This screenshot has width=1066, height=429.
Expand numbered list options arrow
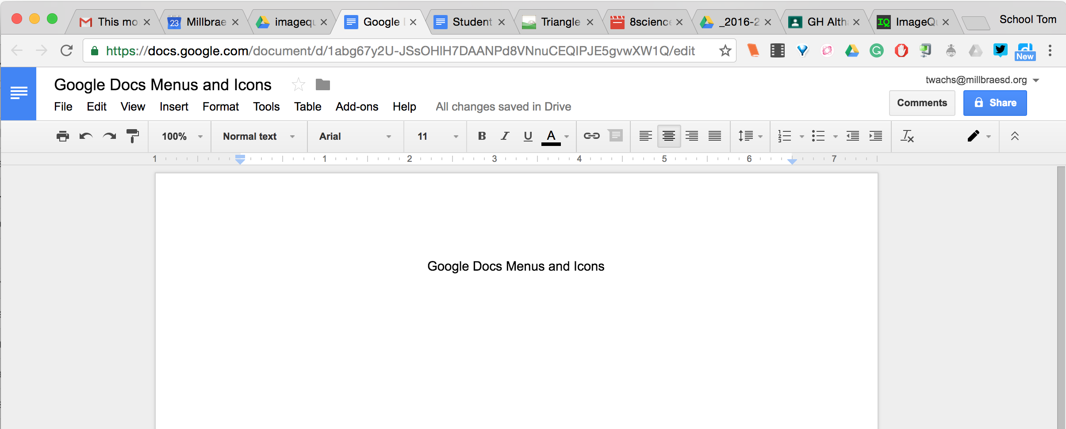click(x=801, y=137)
